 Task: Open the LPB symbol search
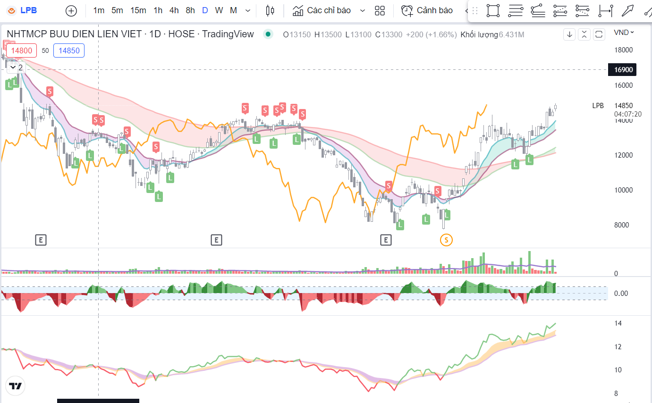point(29,10)
